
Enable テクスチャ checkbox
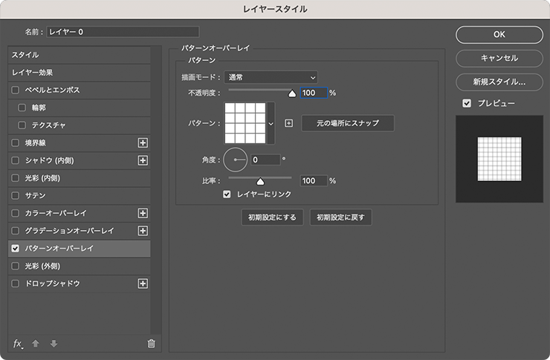tap(22, 125)
